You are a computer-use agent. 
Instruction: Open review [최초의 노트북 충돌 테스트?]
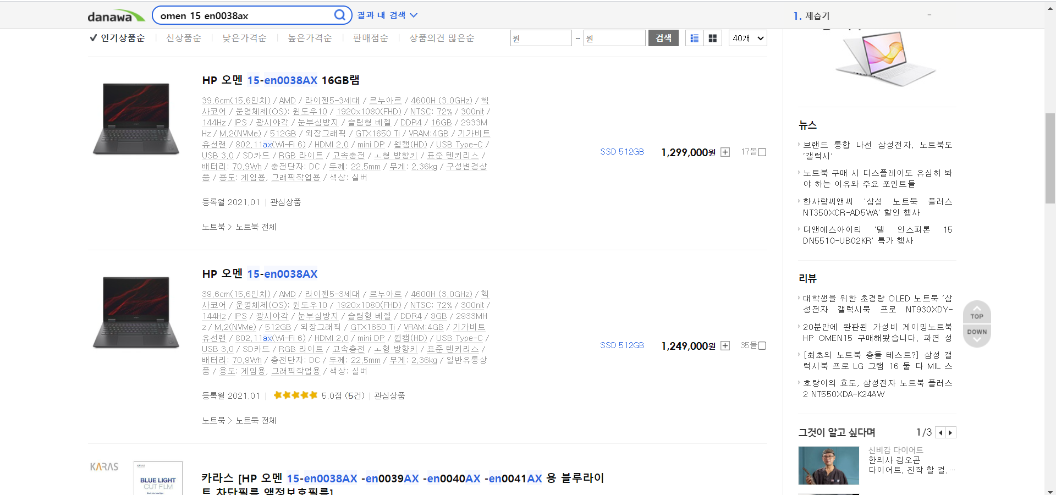tap(877, 360)
